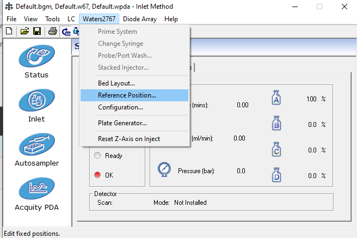Click the status bar text 'Edit fixed positions.'
357x238 pixels.
tap(32, 234)
